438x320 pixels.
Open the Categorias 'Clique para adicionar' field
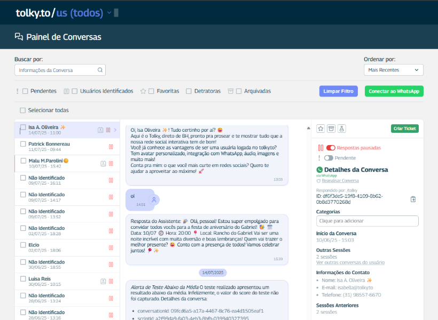367,221
